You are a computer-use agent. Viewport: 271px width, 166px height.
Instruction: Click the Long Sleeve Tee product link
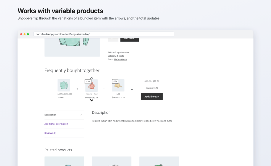click(65, 94)
